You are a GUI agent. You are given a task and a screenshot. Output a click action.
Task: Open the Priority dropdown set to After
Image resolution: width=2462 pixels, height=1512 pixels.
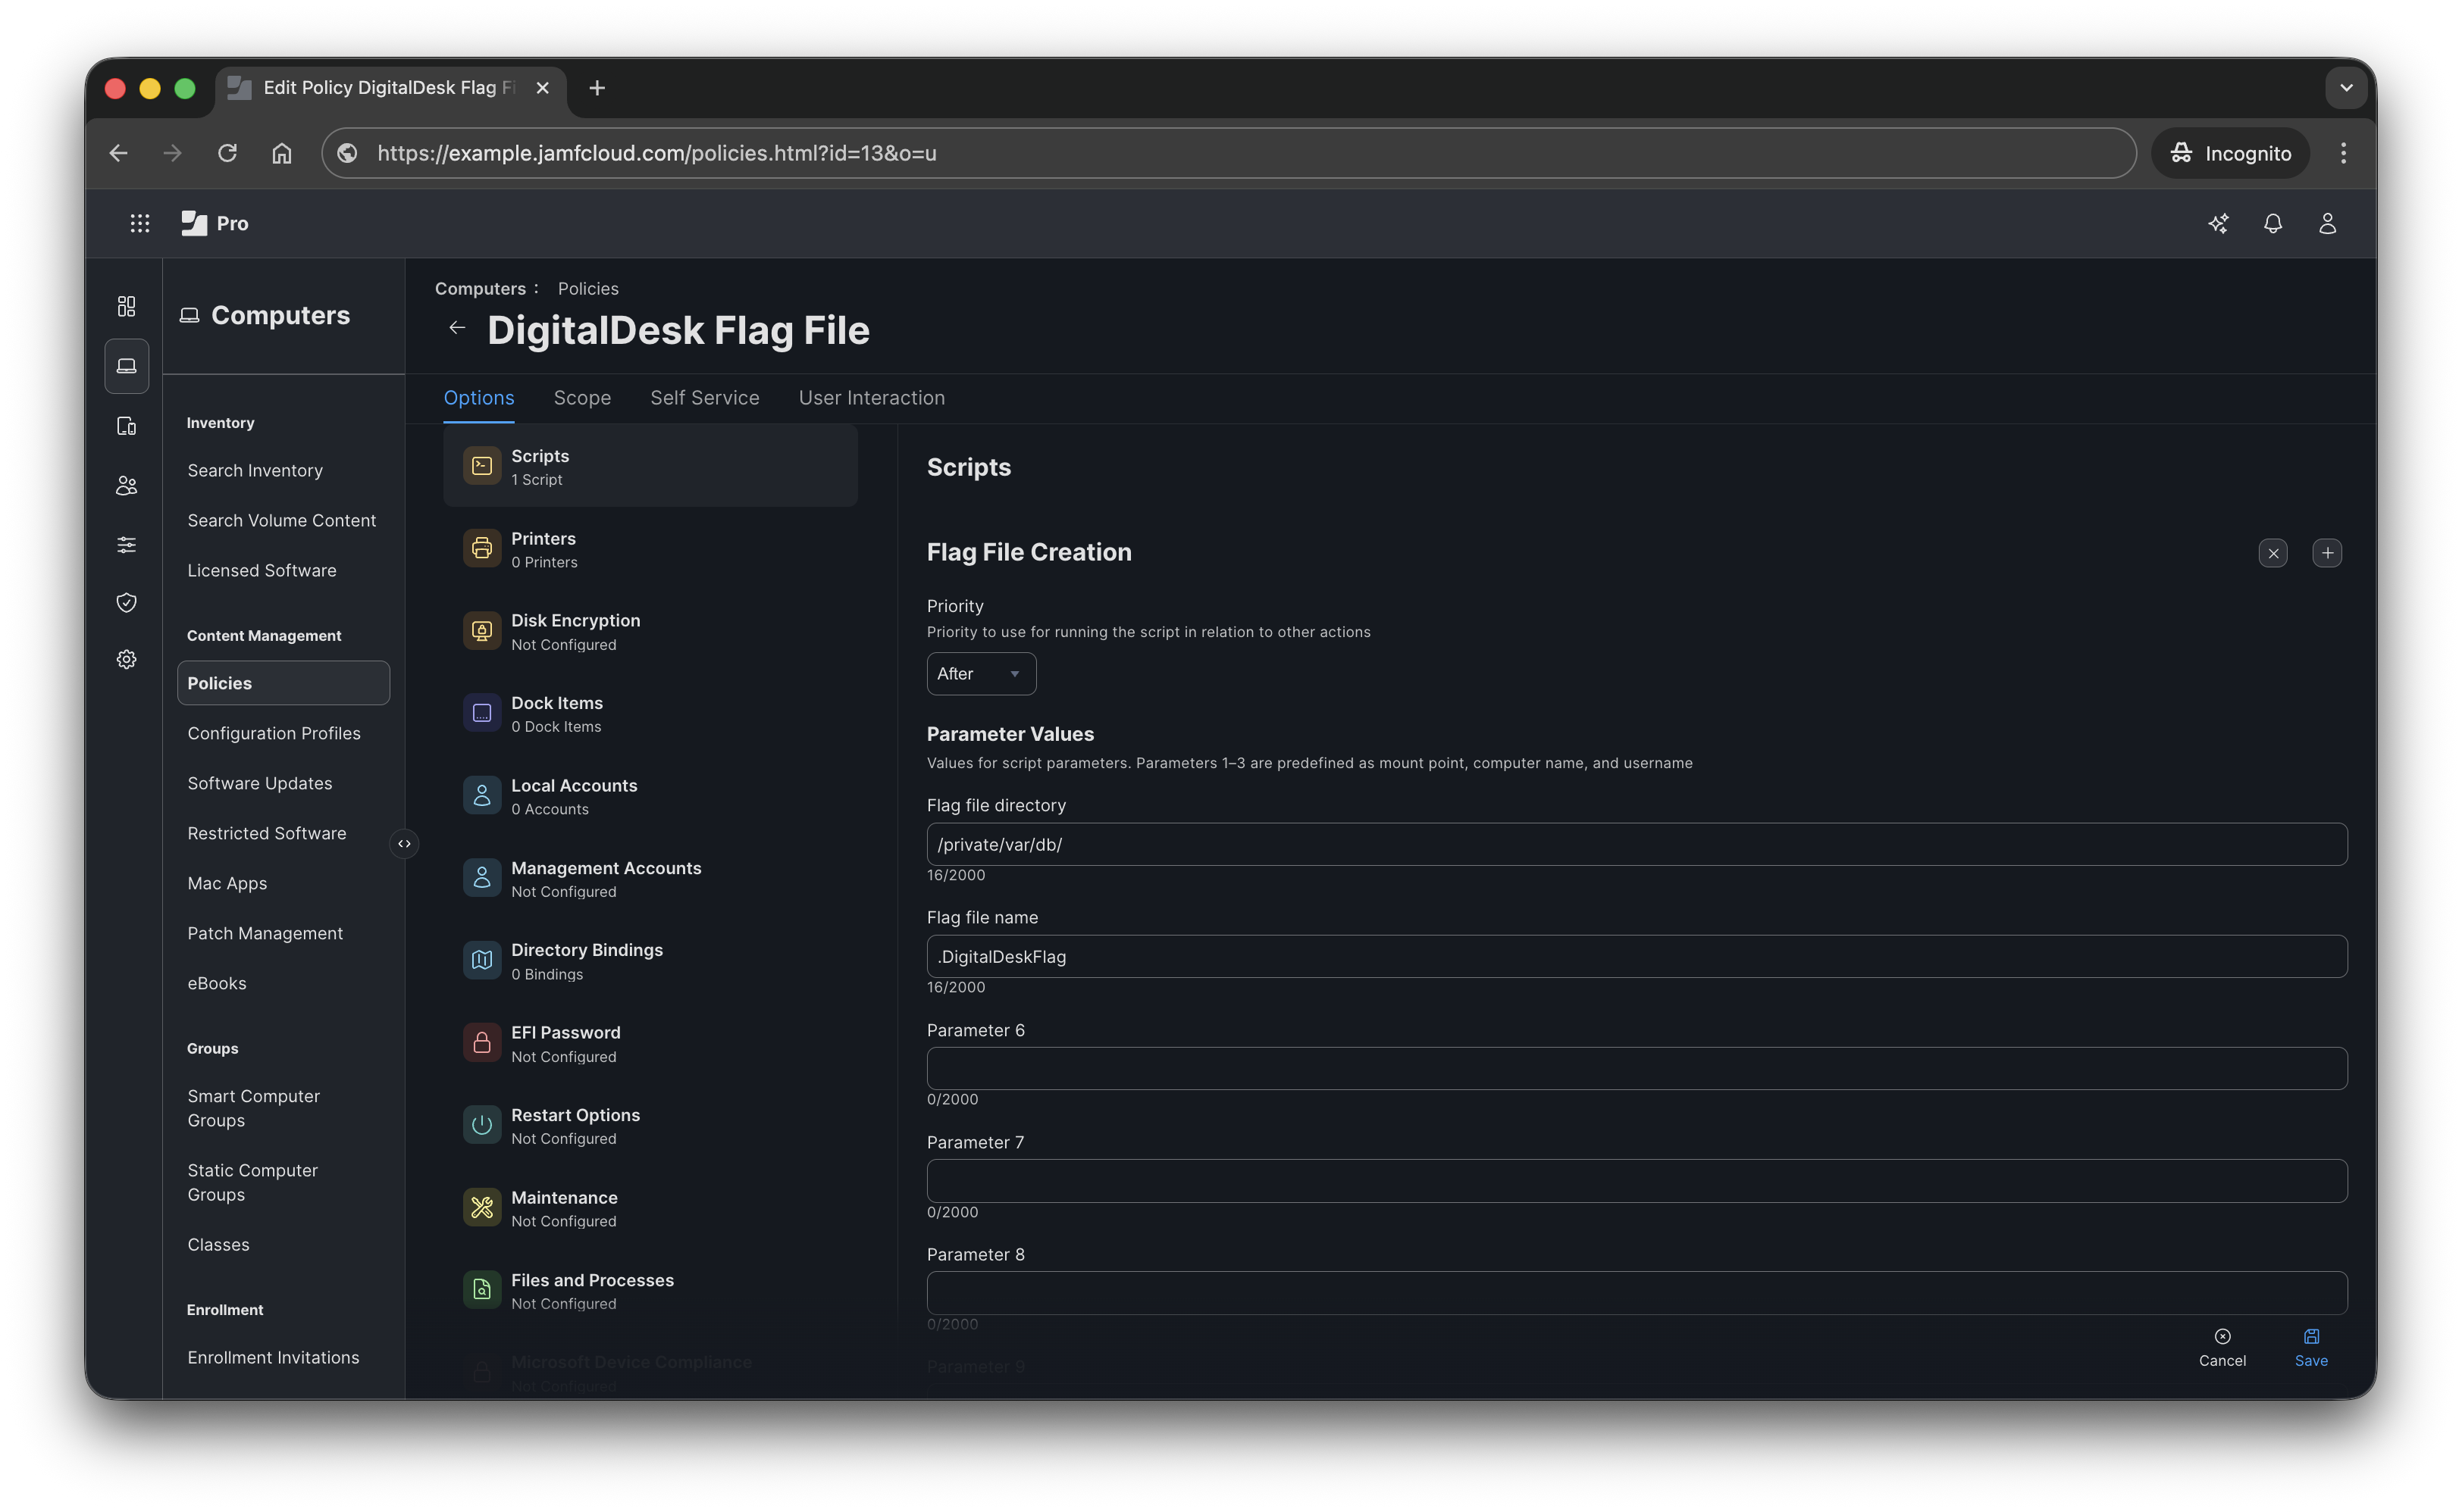click(980, 674)
